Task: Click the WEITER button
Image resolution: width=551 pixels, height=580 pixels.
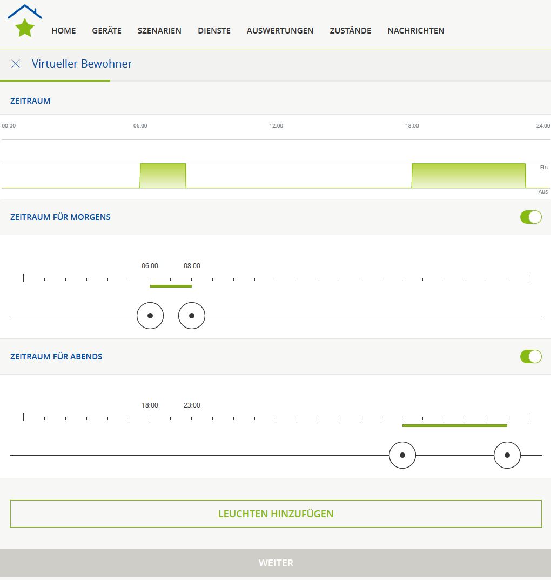Action: pyautogui.click(x=275, y=563)
